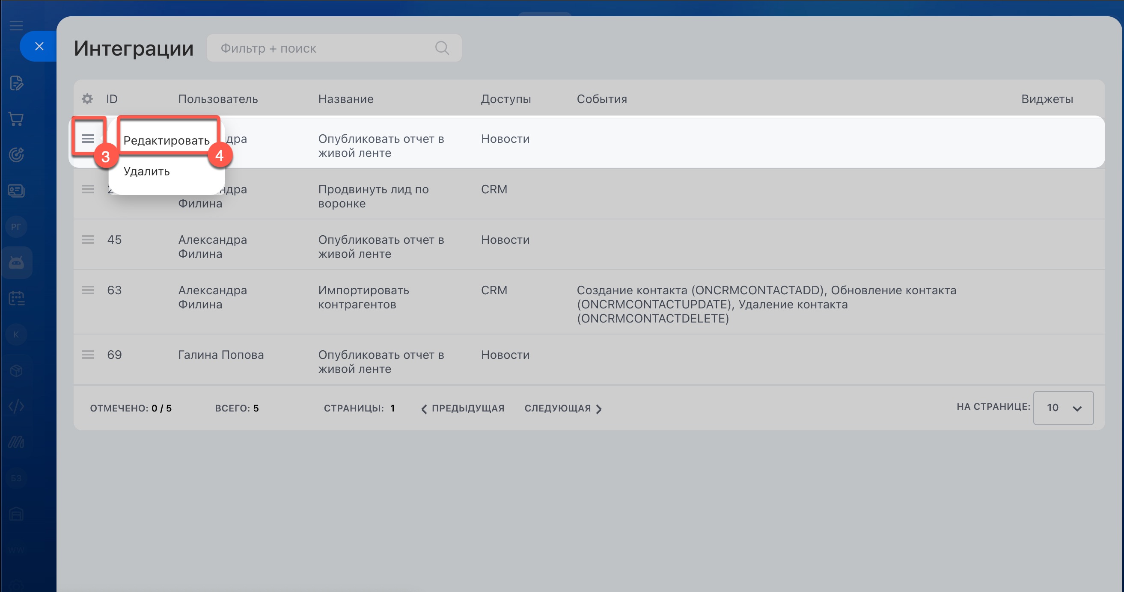Click the Всего: 5 counter
Screen dimensions: 1124x592
tap(237, 408)
